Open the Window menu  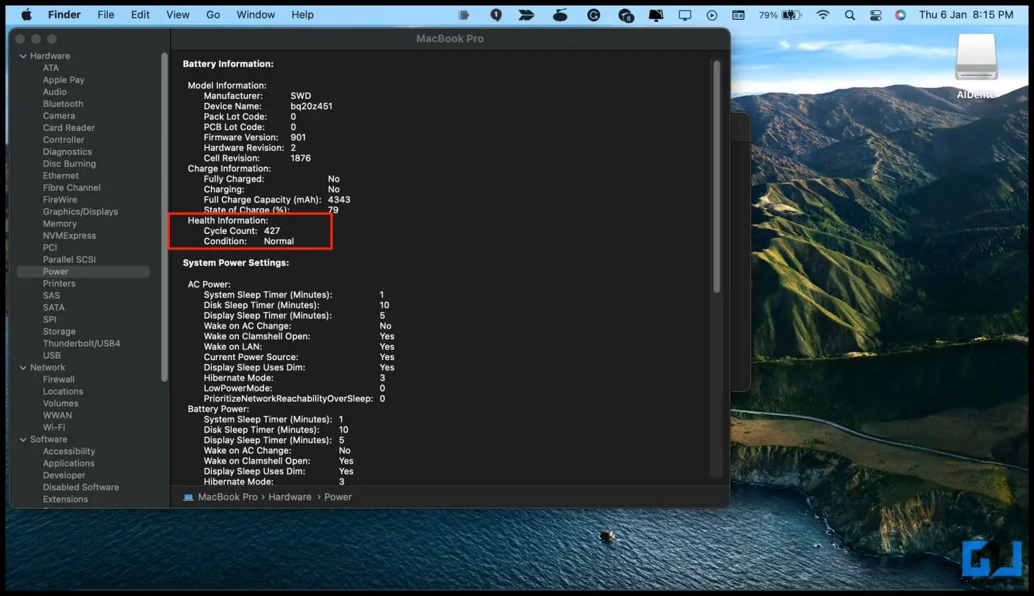coord(256,14)
